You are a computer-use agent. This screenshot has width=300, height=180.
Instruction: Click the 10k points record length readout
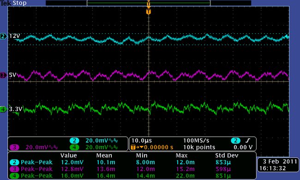(199, 147)
